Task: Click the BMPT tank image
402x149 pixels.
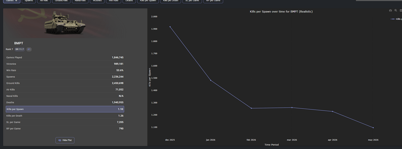Action: click(65, 23)
